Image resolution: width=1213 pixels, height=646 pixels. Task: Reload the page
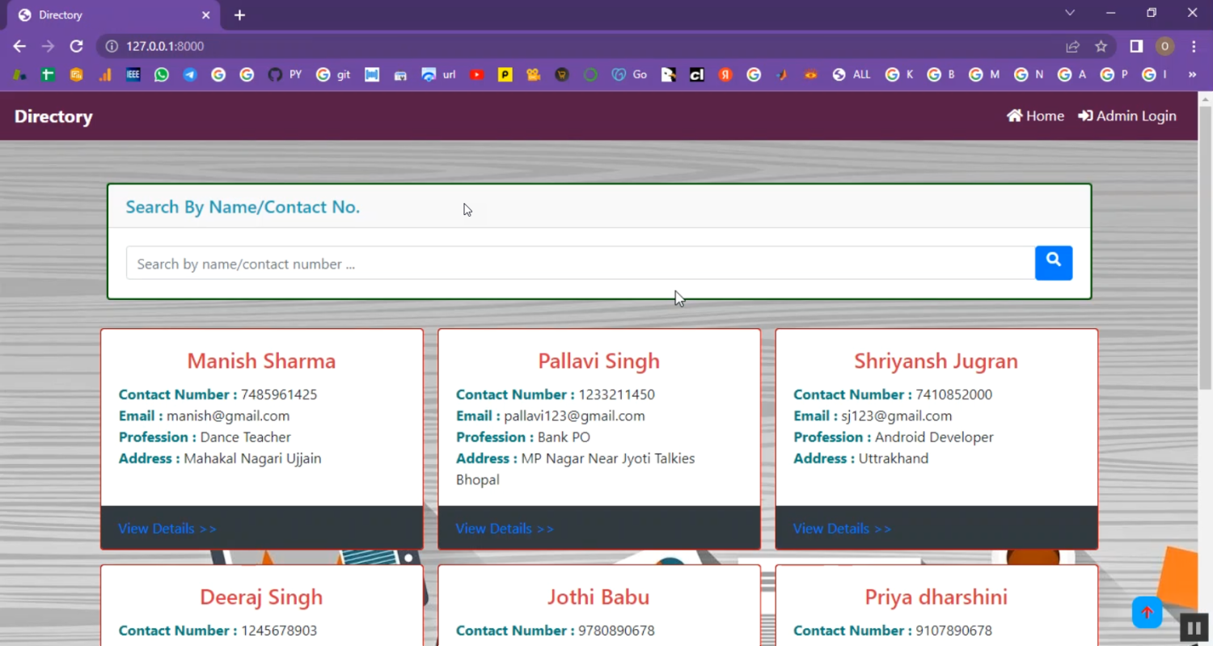[x=76, y=46]
